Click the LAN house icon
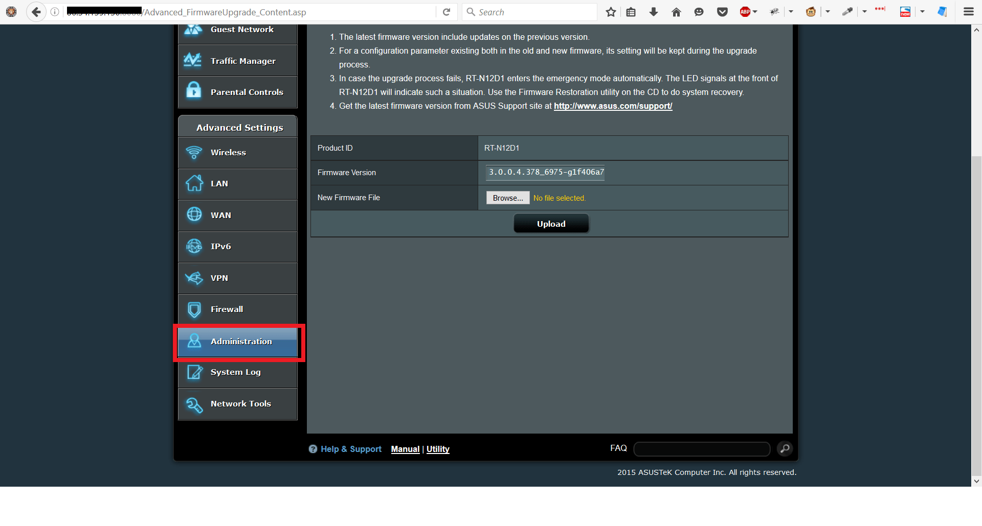Screen dimensions: 982x526 (x=194, y=183)
